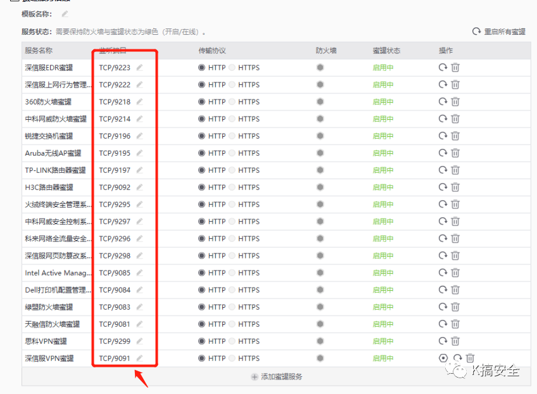
Task: Add a honeypot service via 添加蜜罐服务
Action: (x=277, y=377)
